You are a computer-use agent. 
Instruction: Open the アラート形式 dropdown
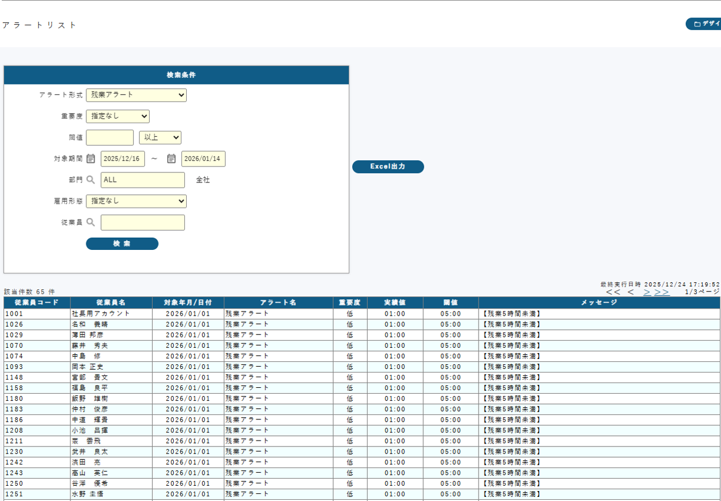coord(136,95)
